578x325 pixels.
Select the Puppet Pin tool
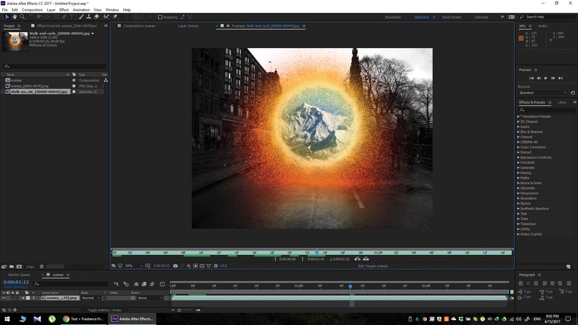(115, 17)
